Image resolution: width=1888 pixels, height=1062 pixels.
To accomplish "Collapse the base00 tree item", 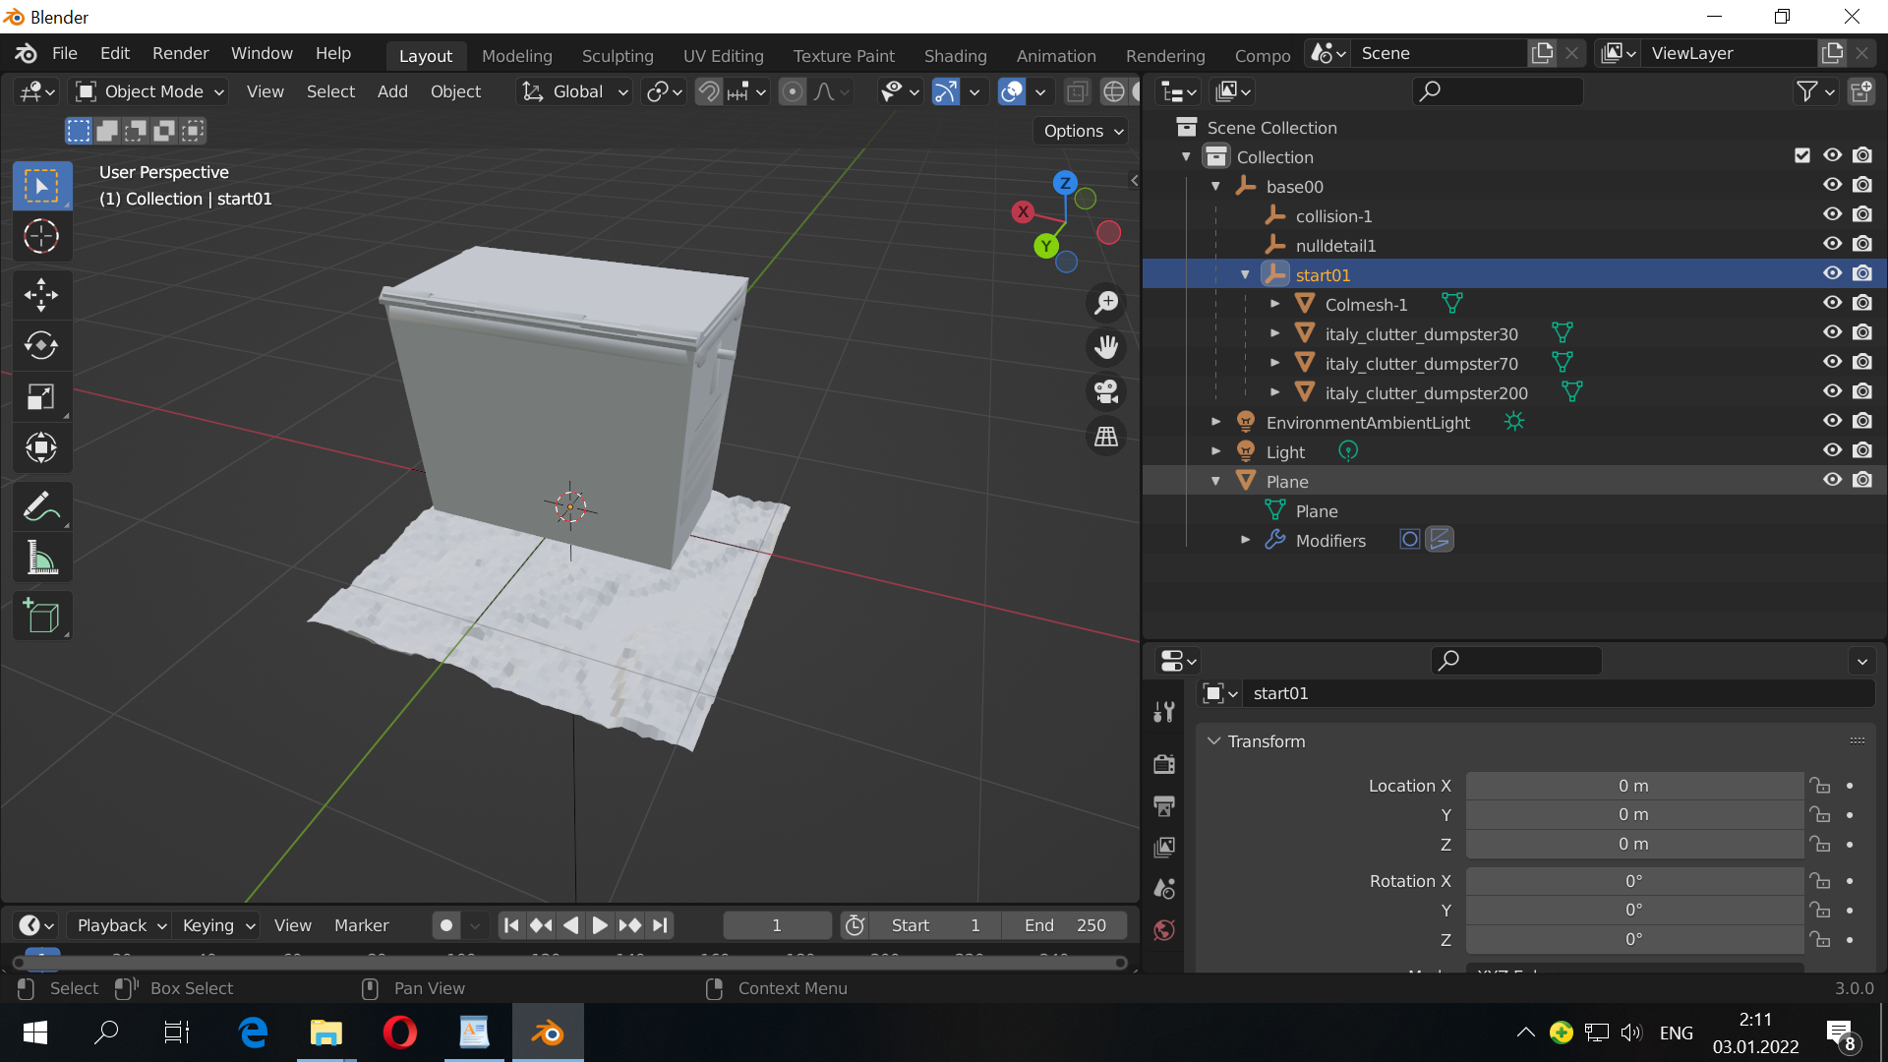I will (x=1215, y=186).
